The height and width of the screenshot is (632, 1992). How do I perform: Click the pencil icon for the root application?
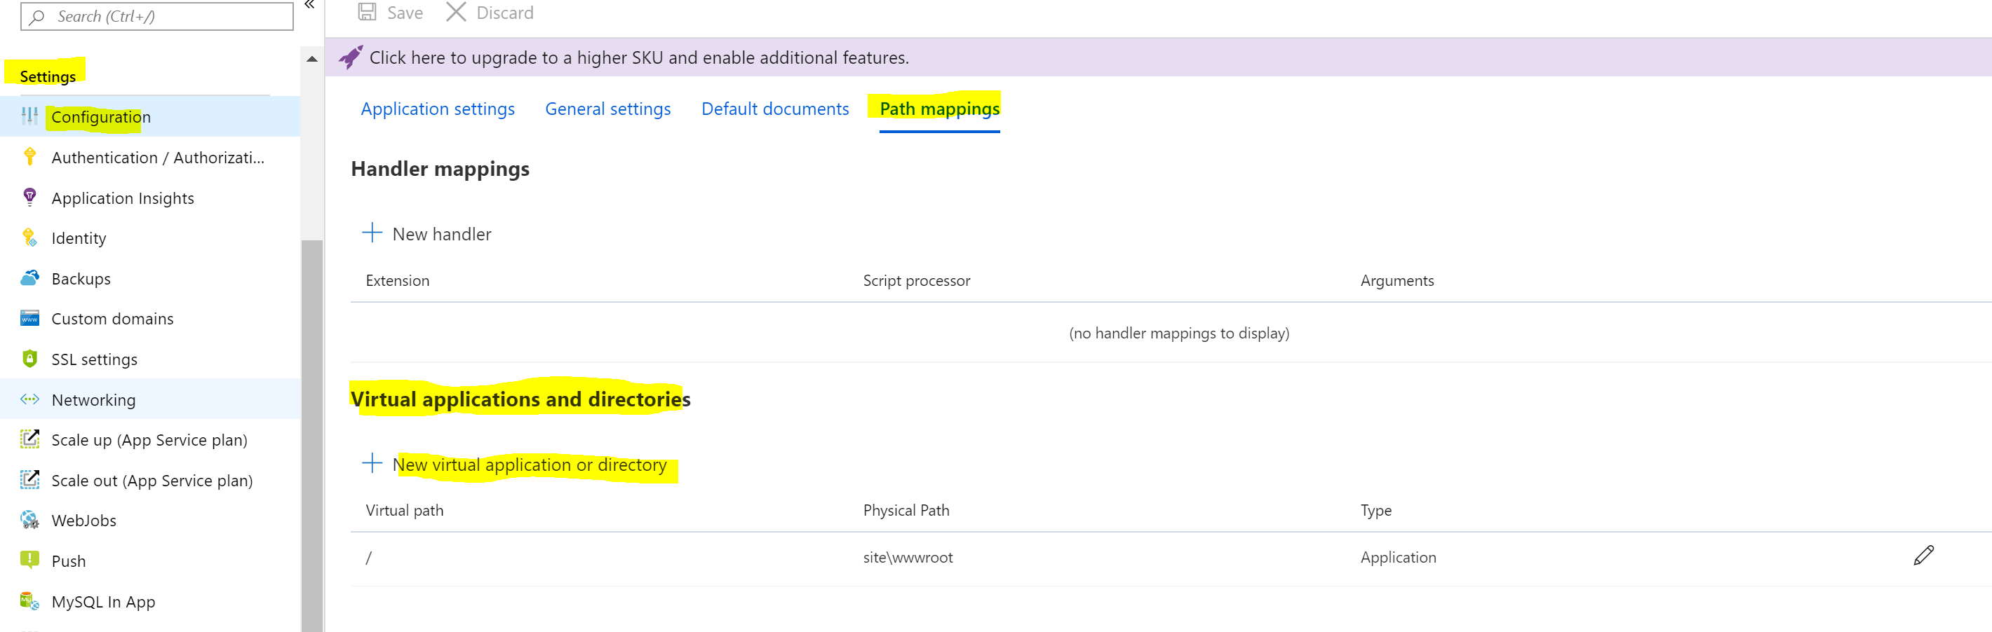tap(1925, 556)
